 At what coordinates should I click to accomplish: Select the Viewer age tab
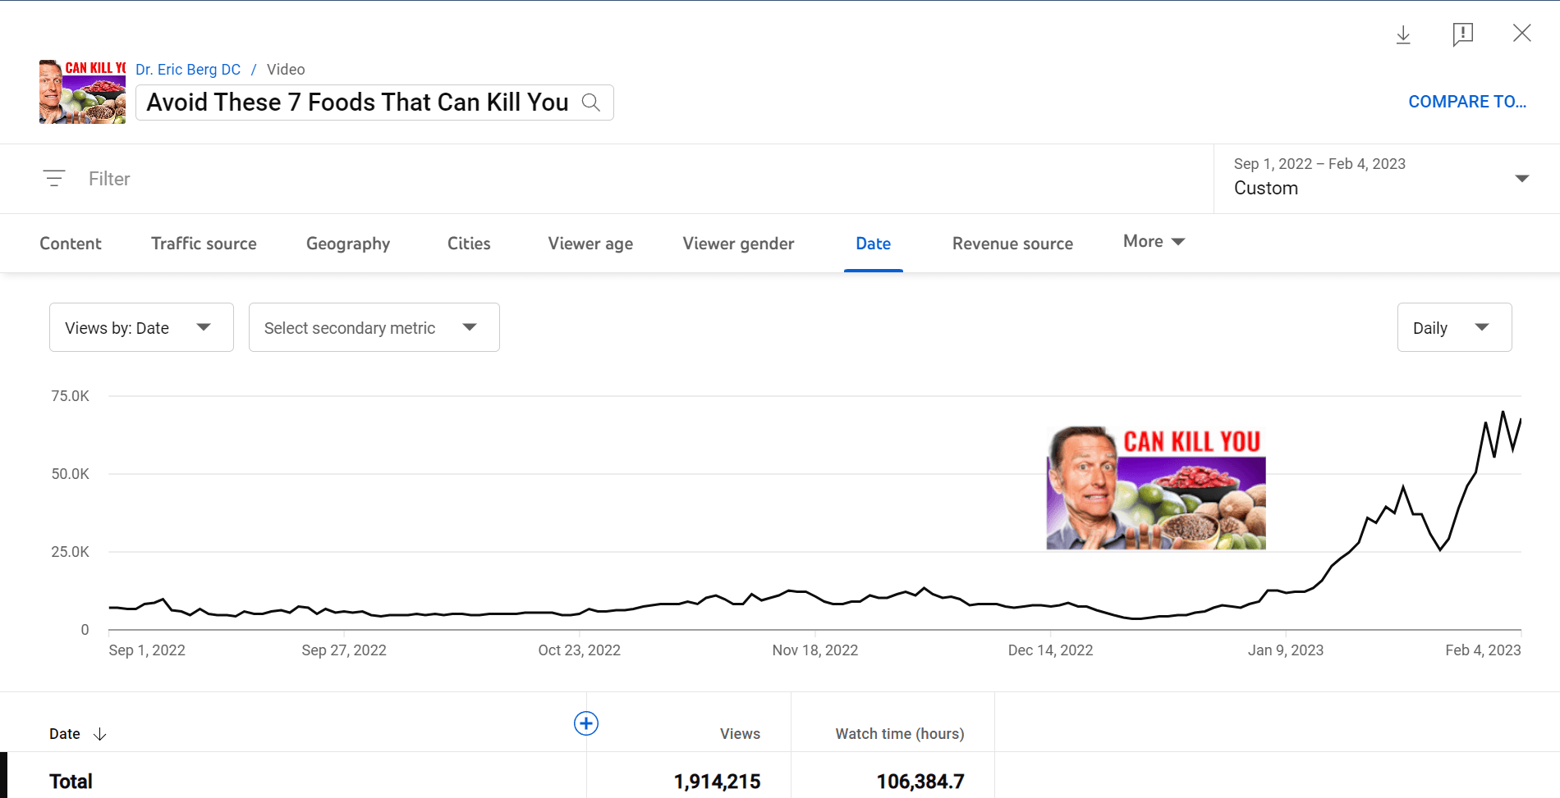point(590,244)
